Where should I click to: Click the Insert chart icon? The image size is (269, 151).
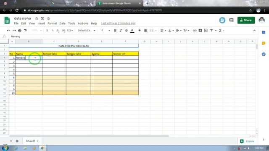(x=206, y=31)
